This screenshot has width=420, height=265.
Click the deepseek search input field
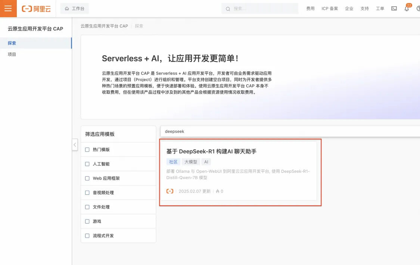click(x=224, y=131)
